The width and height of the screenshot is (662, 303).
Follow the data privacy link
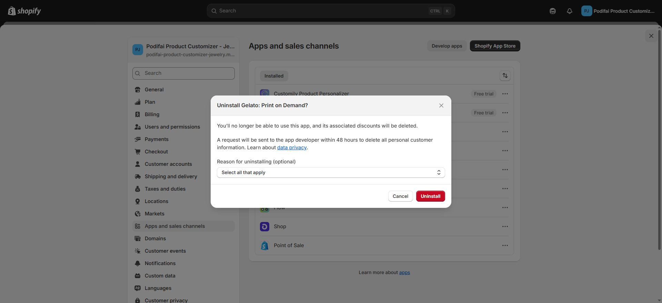[292, 148]
